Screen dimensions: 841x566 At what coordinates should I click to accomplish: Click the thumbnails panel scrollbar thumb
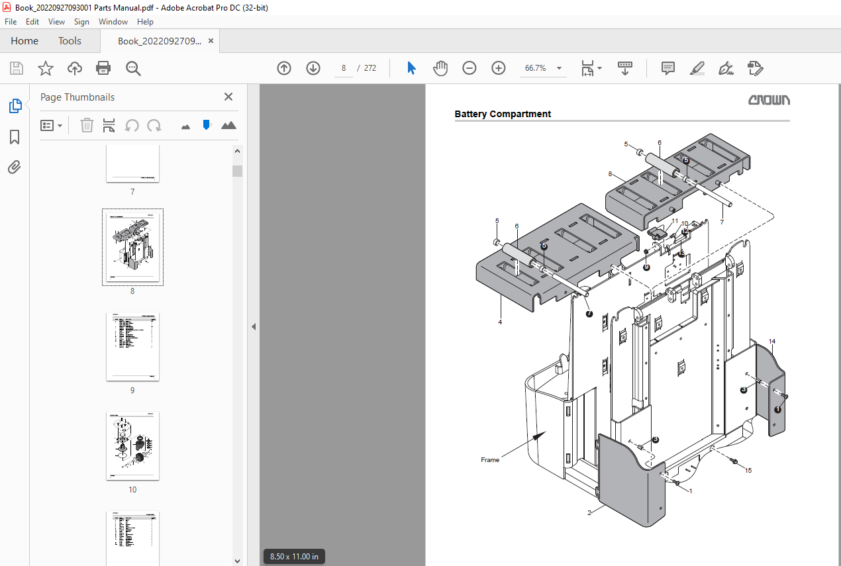pos(237,171)
